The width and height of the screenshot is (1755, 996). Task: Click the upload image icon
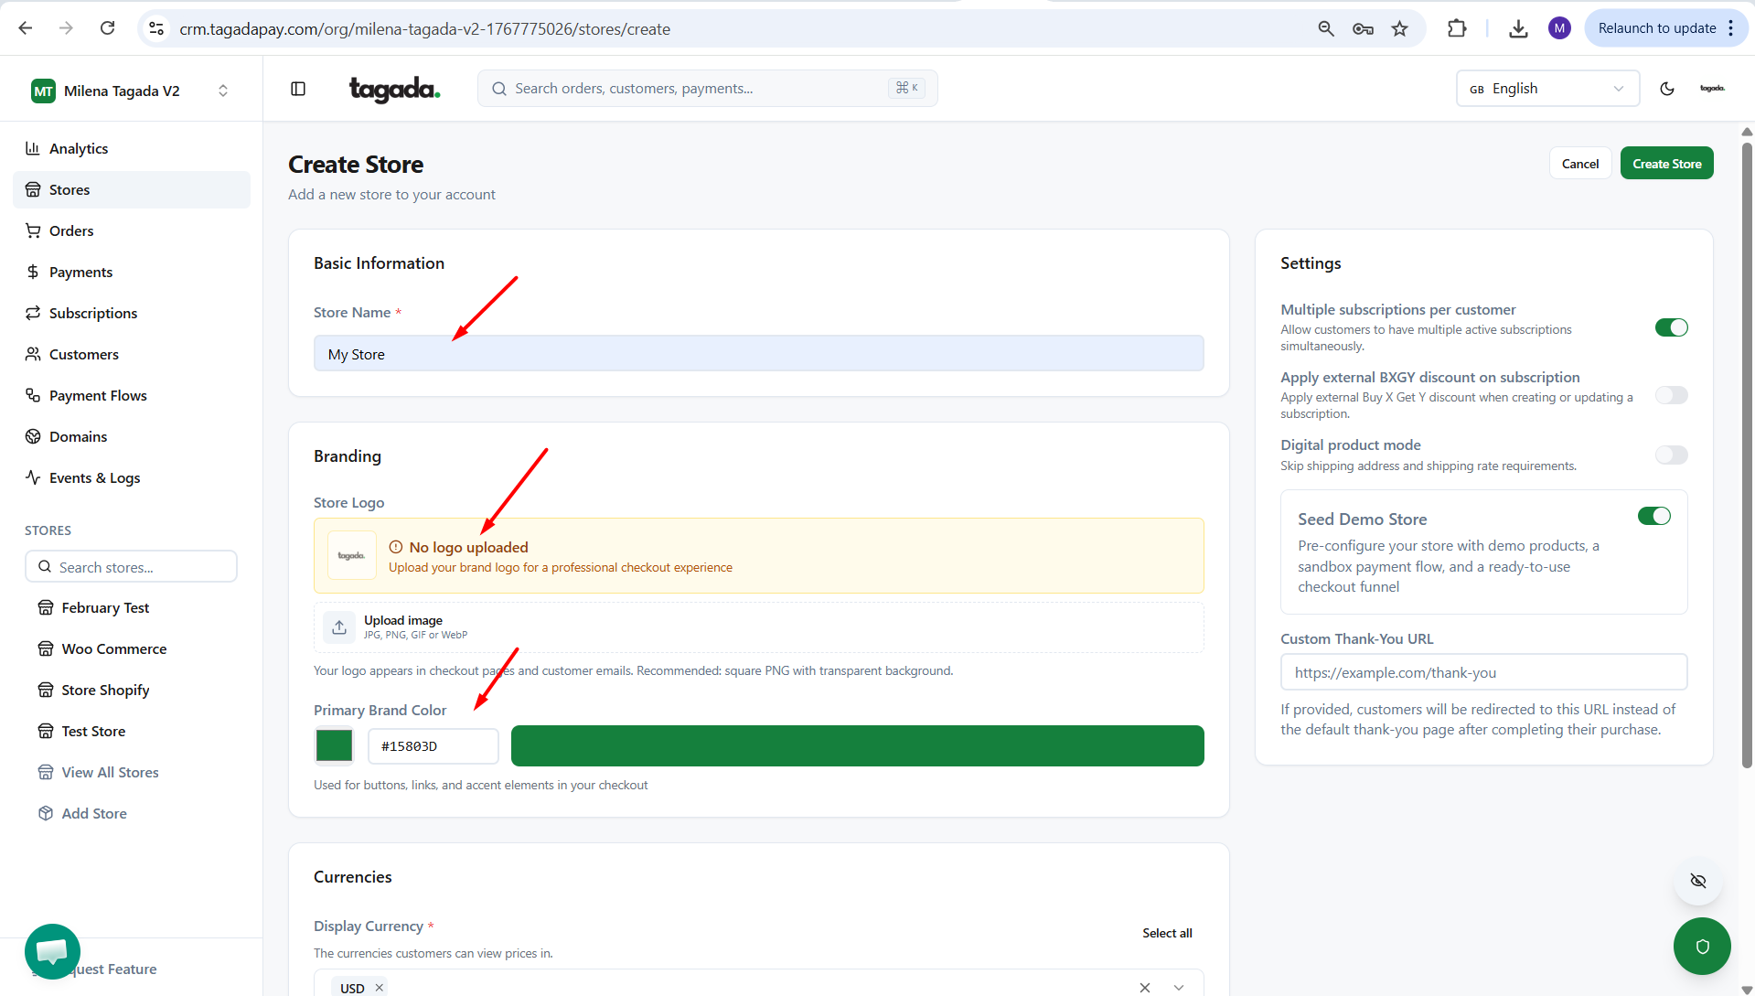pos(339,627)
